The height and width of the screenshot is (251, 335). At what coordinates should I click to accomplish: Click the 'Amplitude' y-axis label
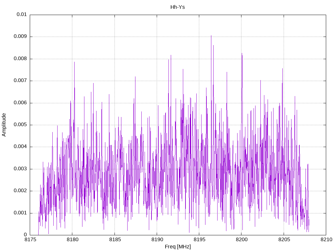click(4, 125)
